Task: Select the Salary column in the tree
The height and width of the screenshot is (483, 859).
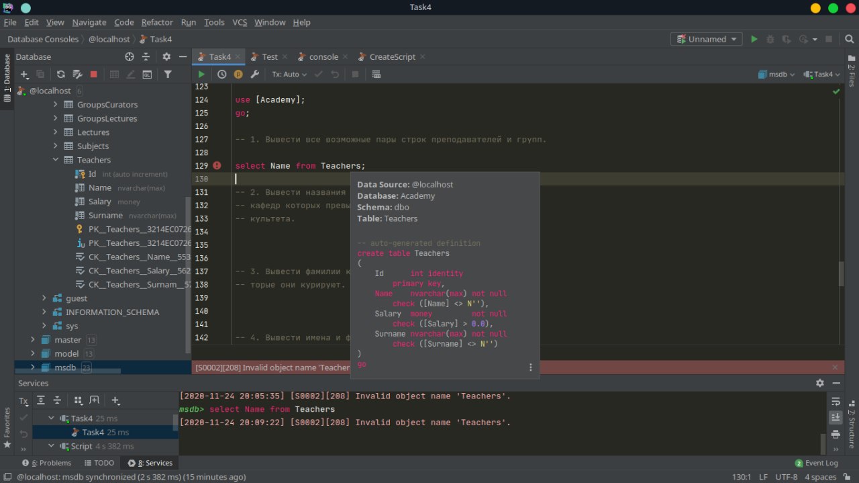Action: point(100,202)
